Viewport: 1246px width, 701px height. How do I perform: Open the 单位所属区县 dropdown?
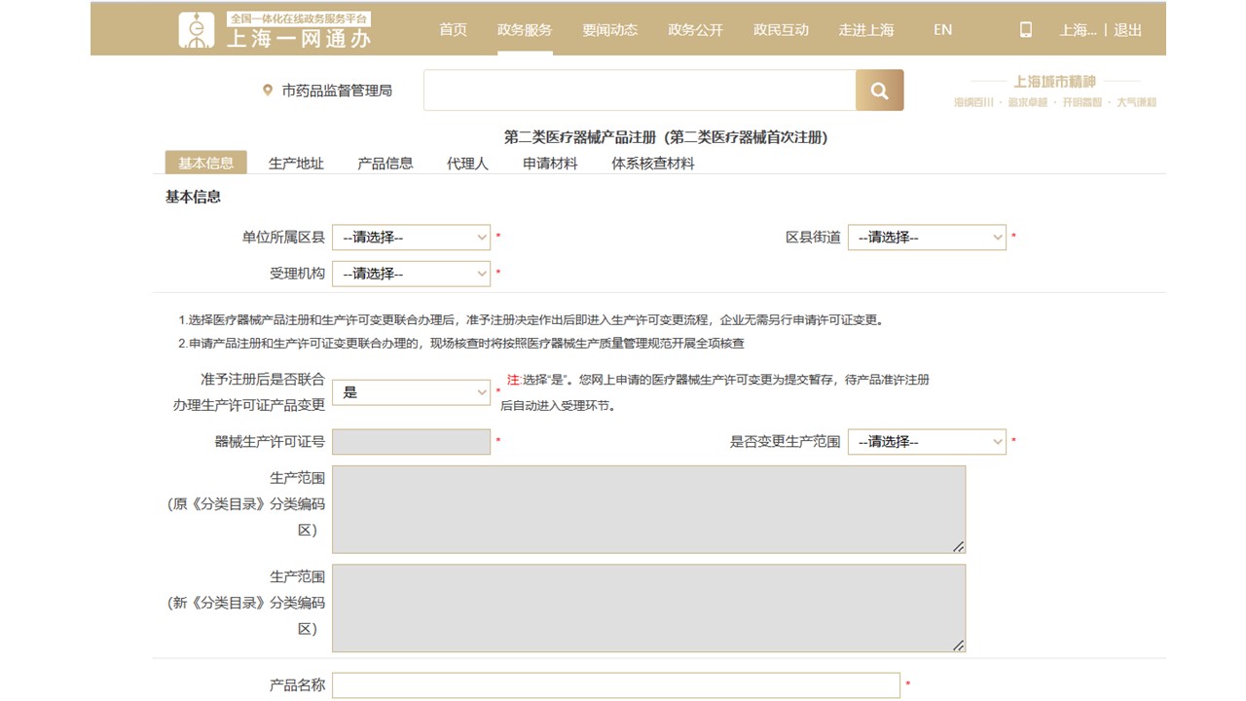(x=411, y=238)
